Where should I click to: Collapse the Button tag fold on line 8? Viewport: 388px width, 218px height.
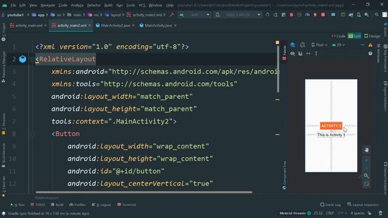pos(32,134)
